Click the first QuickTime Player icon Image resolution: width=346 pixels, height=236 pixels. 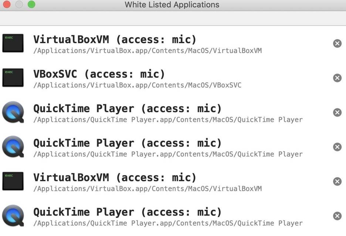[x=13, y=112]
